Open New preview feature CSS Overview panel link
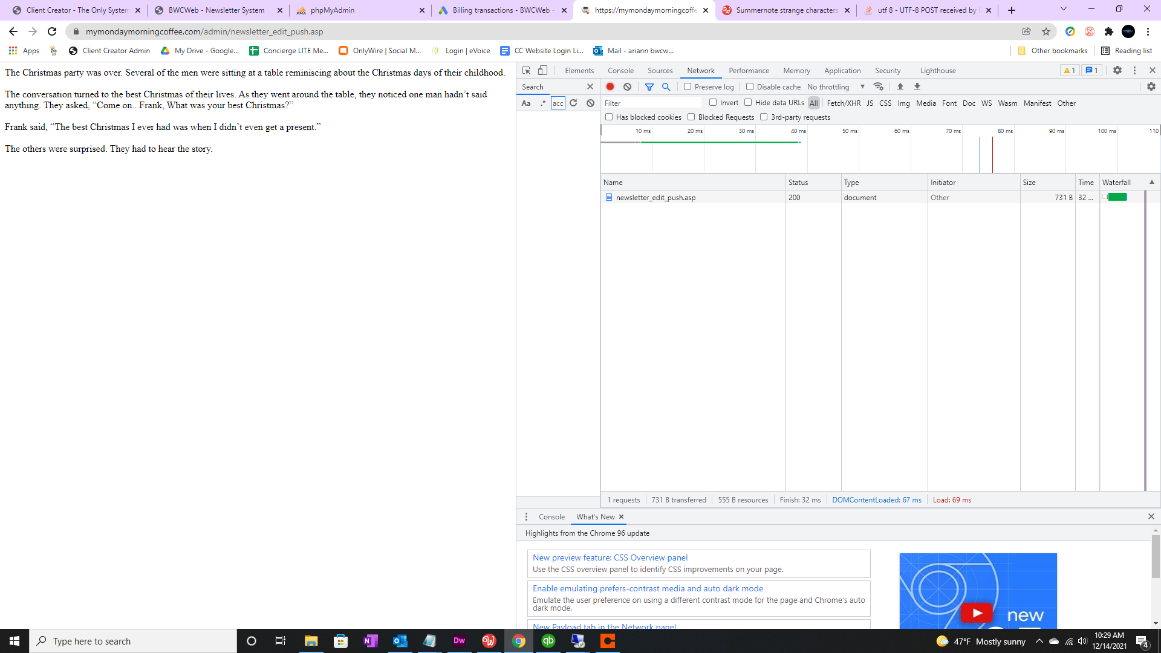 [x=610, y=557]
